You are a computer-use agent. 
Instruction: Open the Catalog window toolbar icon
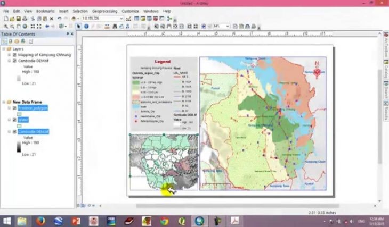143,19
